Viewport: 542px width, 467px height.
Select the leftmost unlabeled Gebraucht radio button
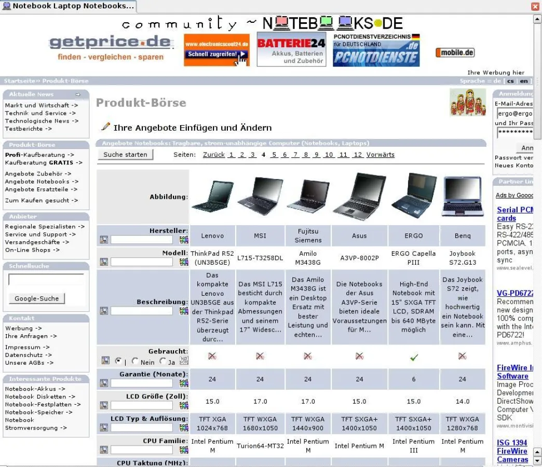[117, 360]
